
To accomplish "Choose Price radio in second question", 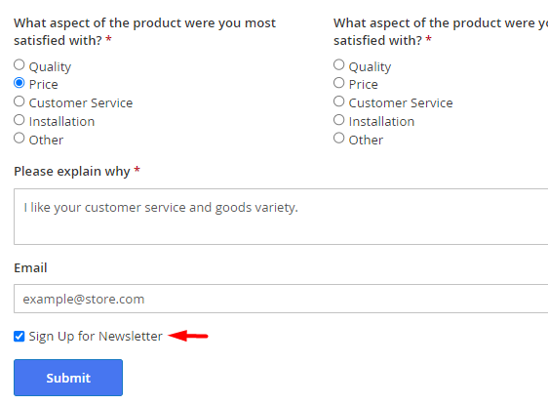I will tap(338, 83).
